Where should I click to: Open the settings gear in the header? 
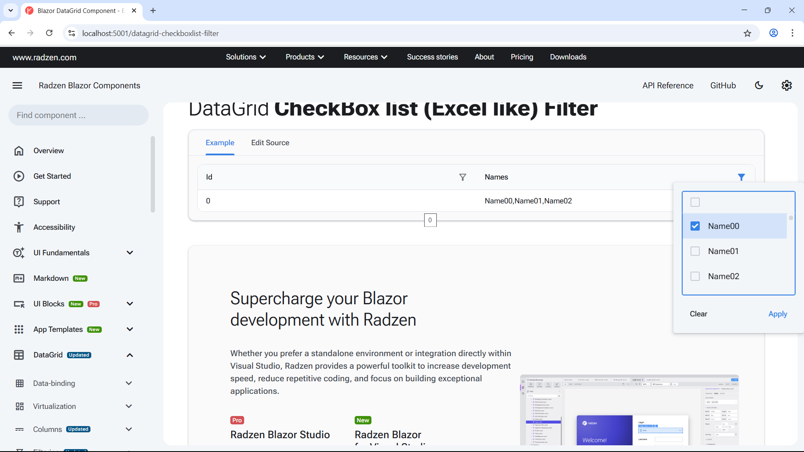(x=787, y=85)
